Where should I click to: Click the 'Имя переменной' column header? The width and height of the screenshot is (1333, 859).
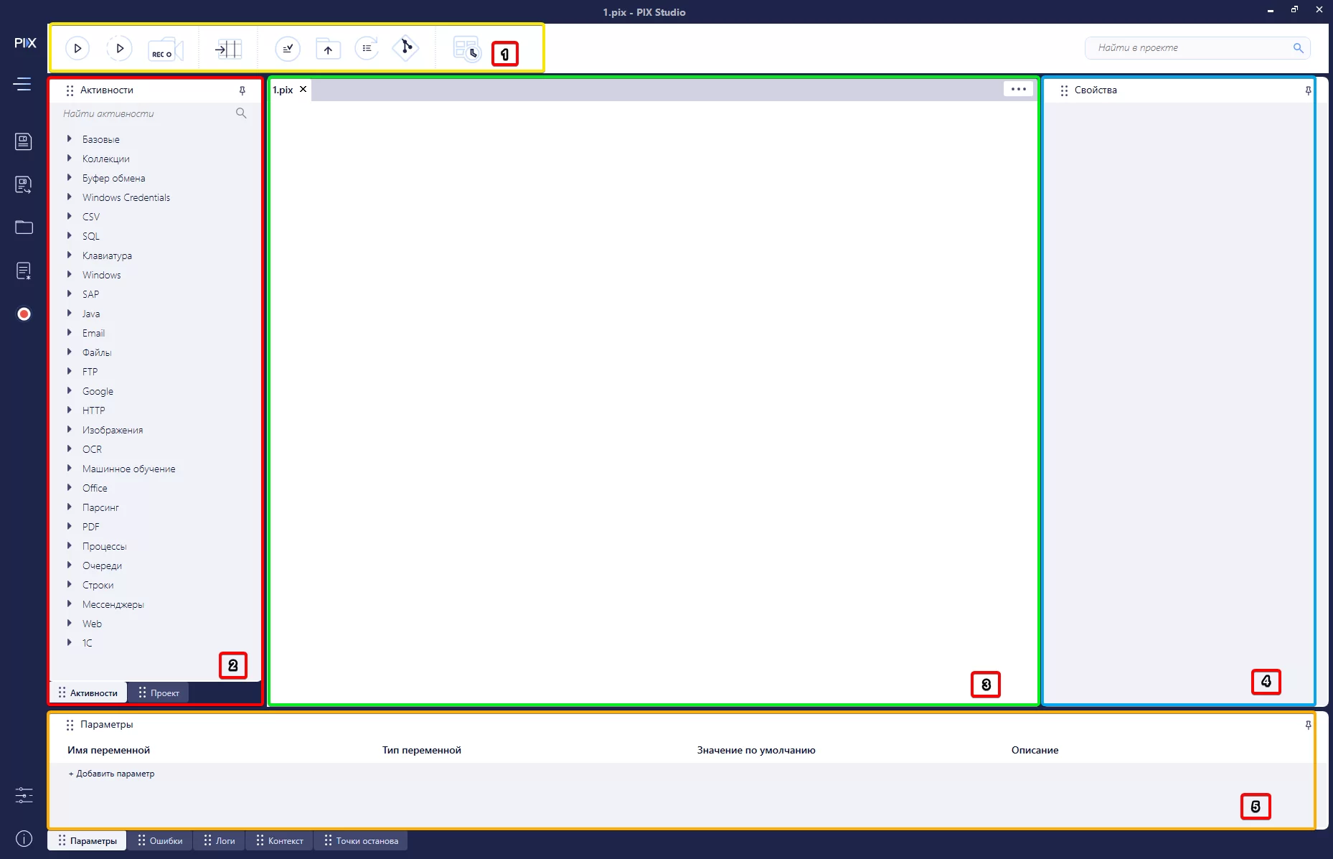click(x=109, y=750)
